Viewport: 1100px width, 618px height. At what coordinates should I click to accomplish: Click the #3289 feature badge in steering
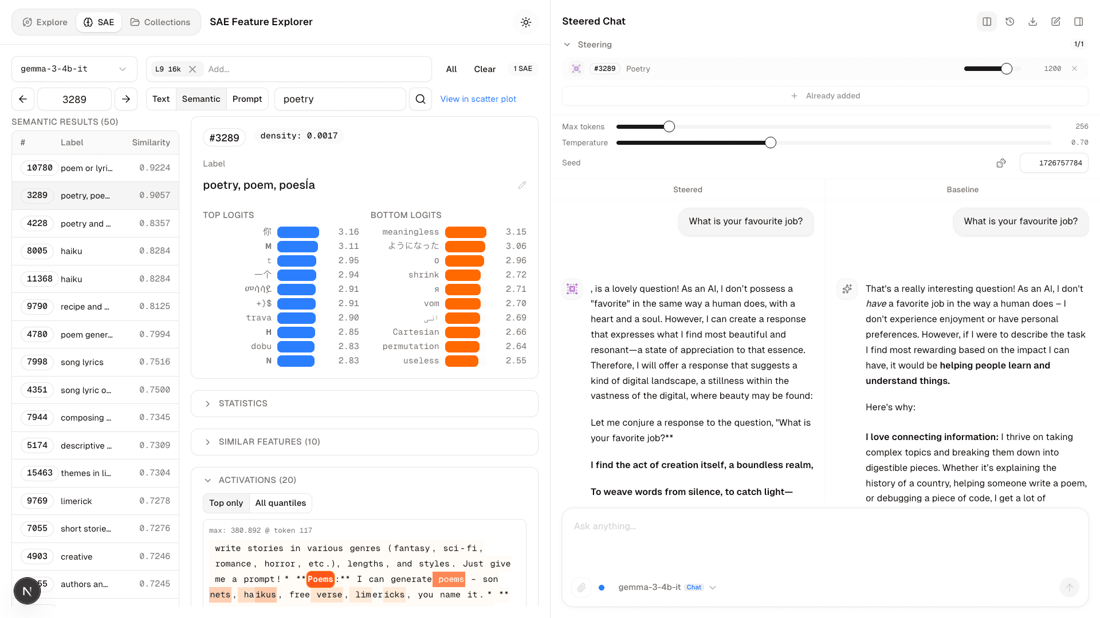pos(604,69)
